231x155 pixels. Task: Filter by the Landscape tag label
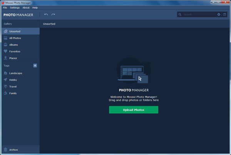click(16, 73)
